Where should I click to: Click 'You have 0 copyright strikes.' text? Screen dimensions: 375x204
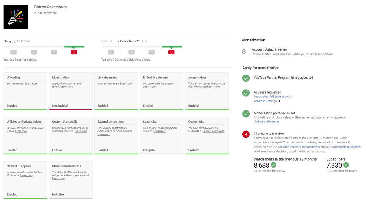20,60
